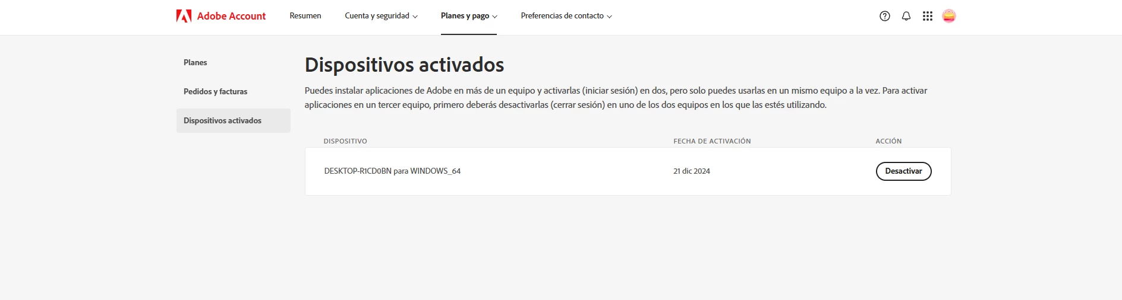Click the Dispositivos activados page heading

coord(404,65)
